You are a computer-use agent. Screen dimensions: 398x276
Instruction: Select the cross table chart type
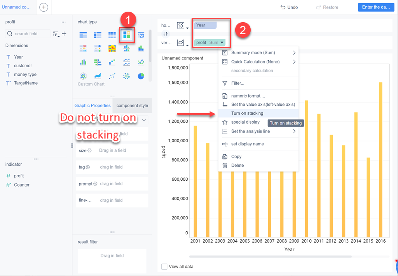[98, 35]
